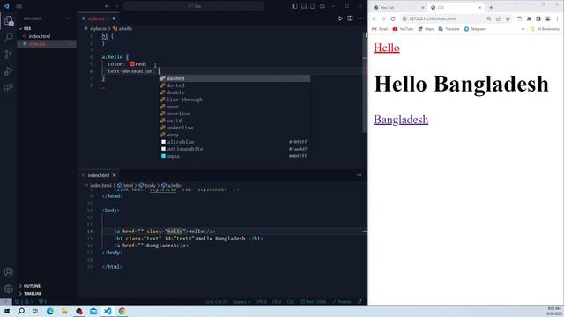564x317 pixels.
Task: Open Explorer views and more actions menu
Action: click(69, 18)
